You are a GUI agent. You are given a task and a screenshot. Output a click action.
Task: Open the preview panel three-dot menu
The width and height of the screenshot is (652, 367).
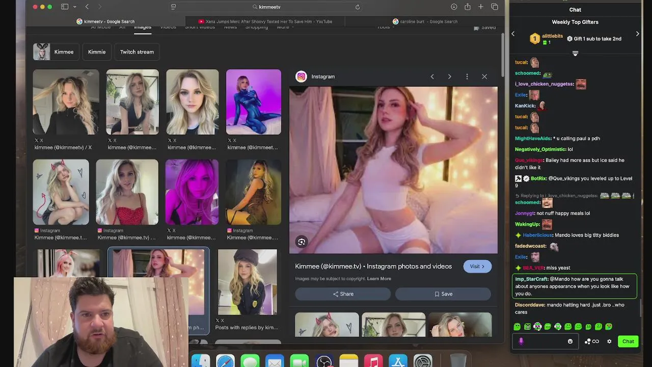467,76
